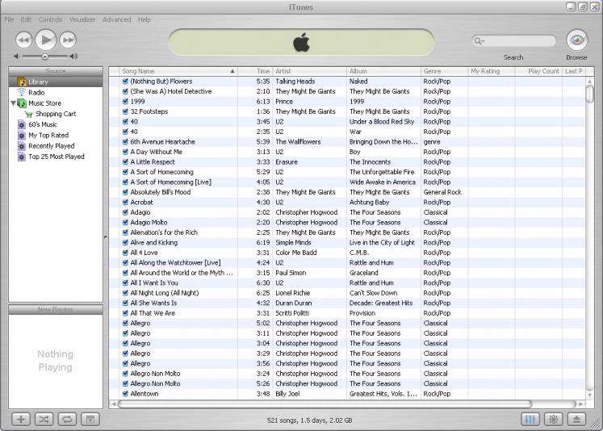Screen dimensions: 603x431
Task: Disable checkbox for Allentown
Action: coord(125,394)
